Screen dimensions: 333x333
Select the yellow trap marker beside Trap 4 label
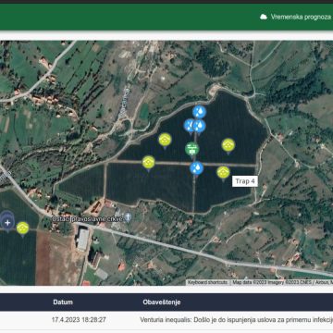click(x=223, y=174)
